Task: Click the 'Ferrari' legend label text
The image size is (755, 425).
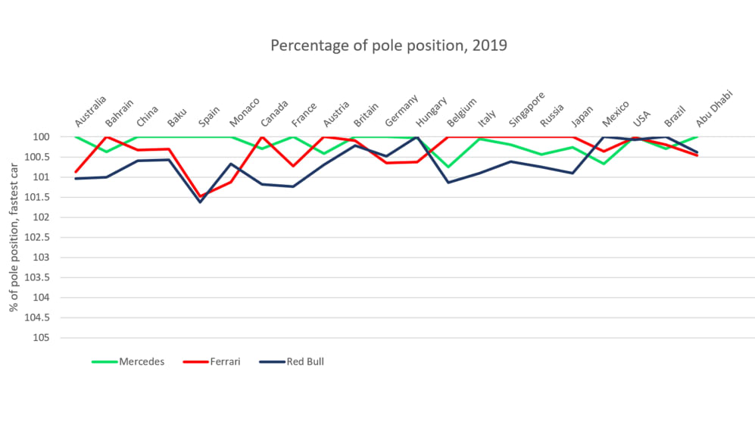Action: point(224,361)
